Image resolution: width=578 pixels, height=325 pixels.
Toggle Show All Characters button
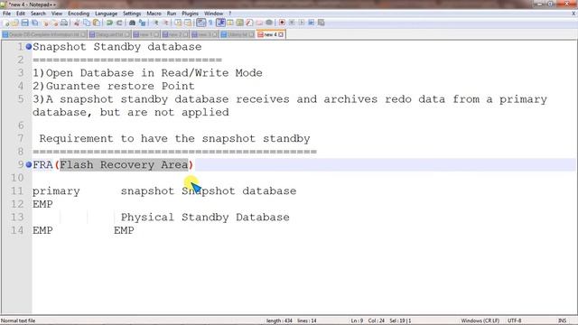(x=210, y=23)
